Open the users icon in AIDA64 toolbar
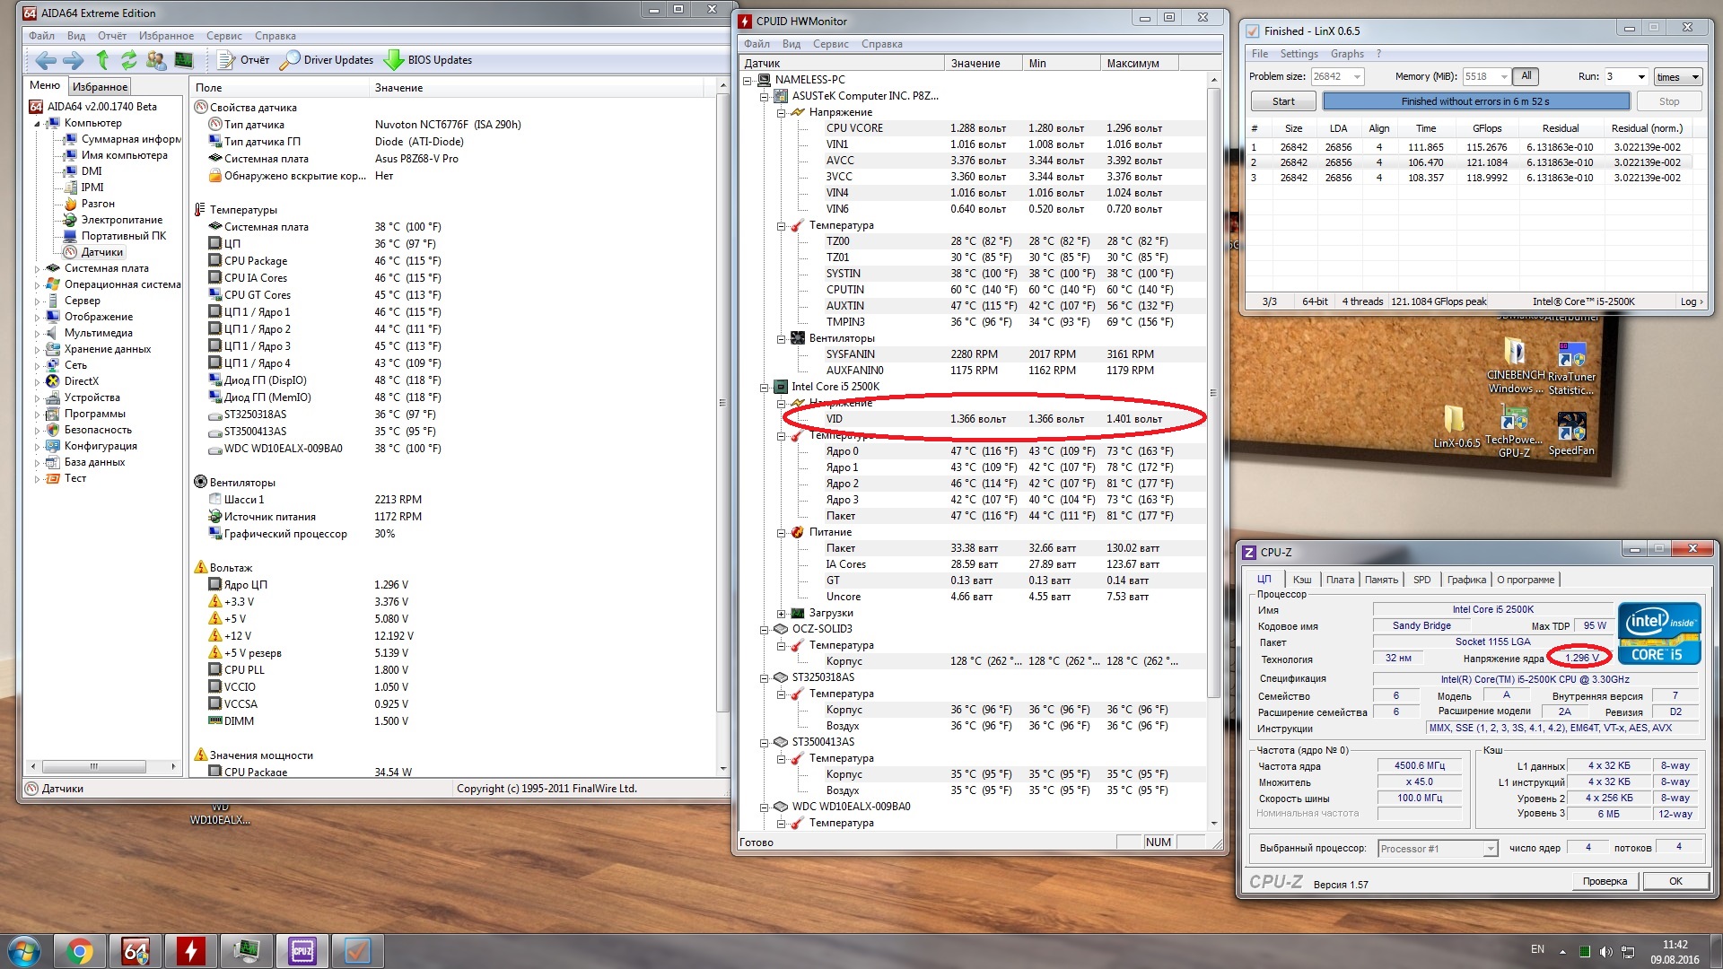This screenshot has width=1723, height=969. [156, 60]
